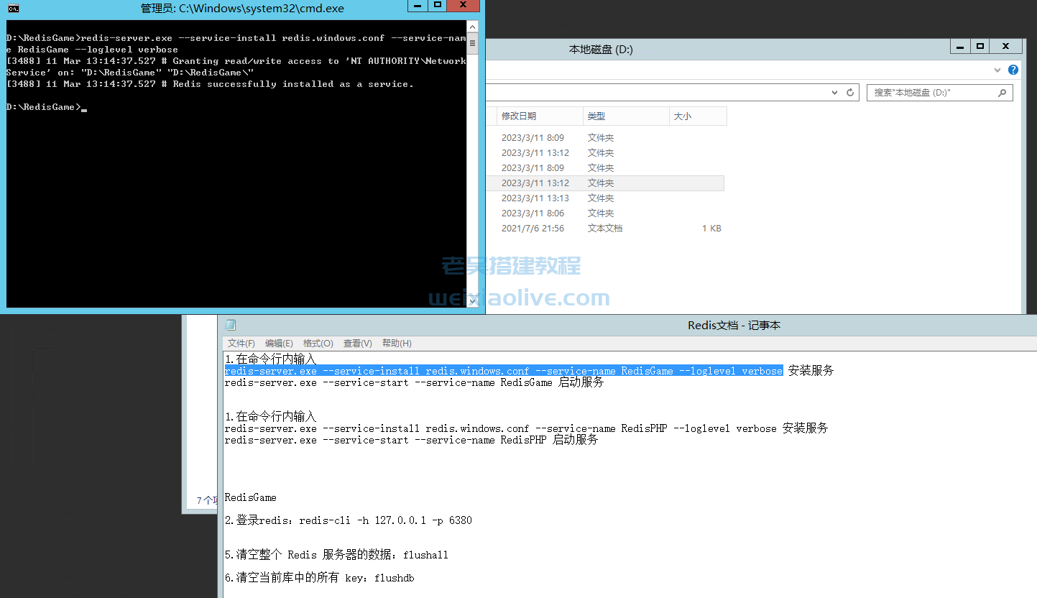Sort files by the 大小 column header

682,116
